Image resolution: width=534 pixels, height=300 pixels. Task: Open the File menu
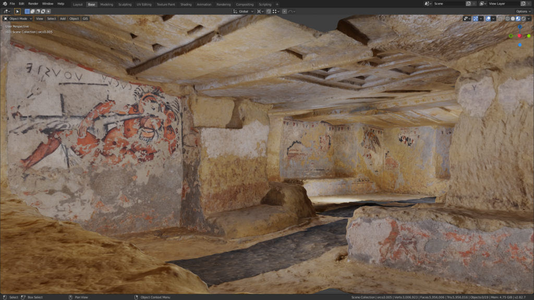pyautogui.click(x=13, y=4)
